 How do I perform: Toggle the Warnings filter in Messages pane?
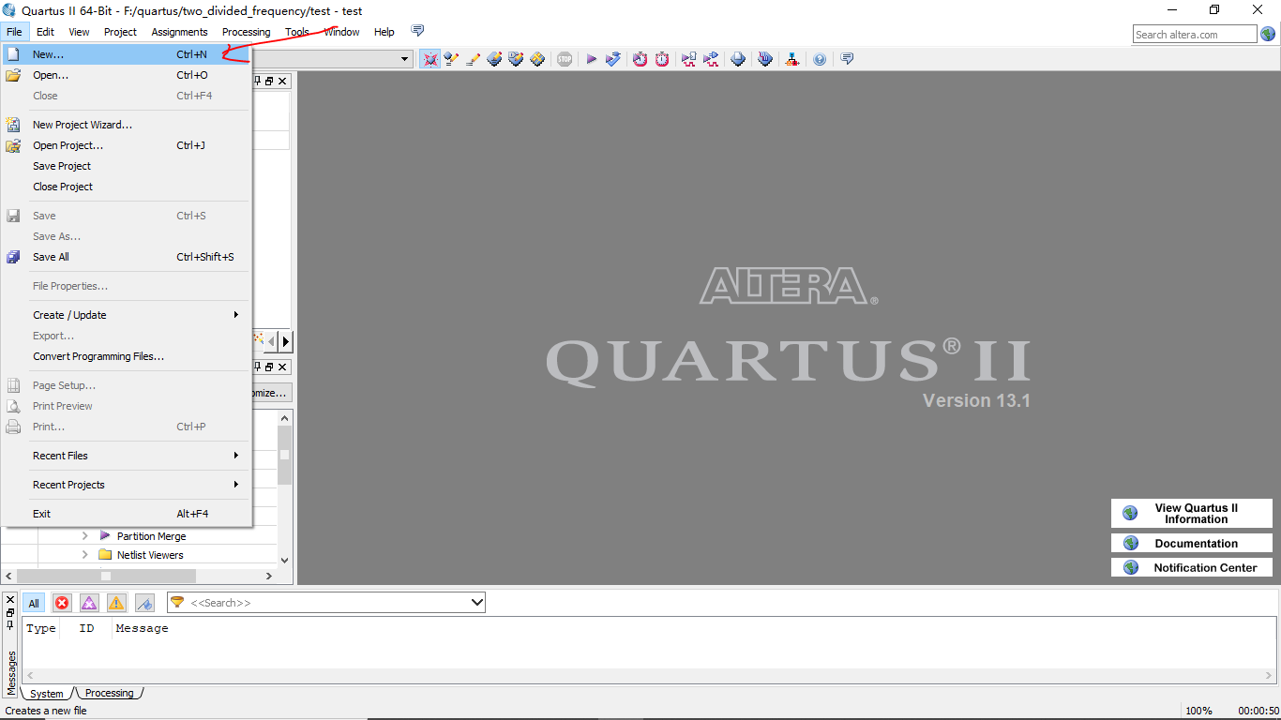coord(116,603)
